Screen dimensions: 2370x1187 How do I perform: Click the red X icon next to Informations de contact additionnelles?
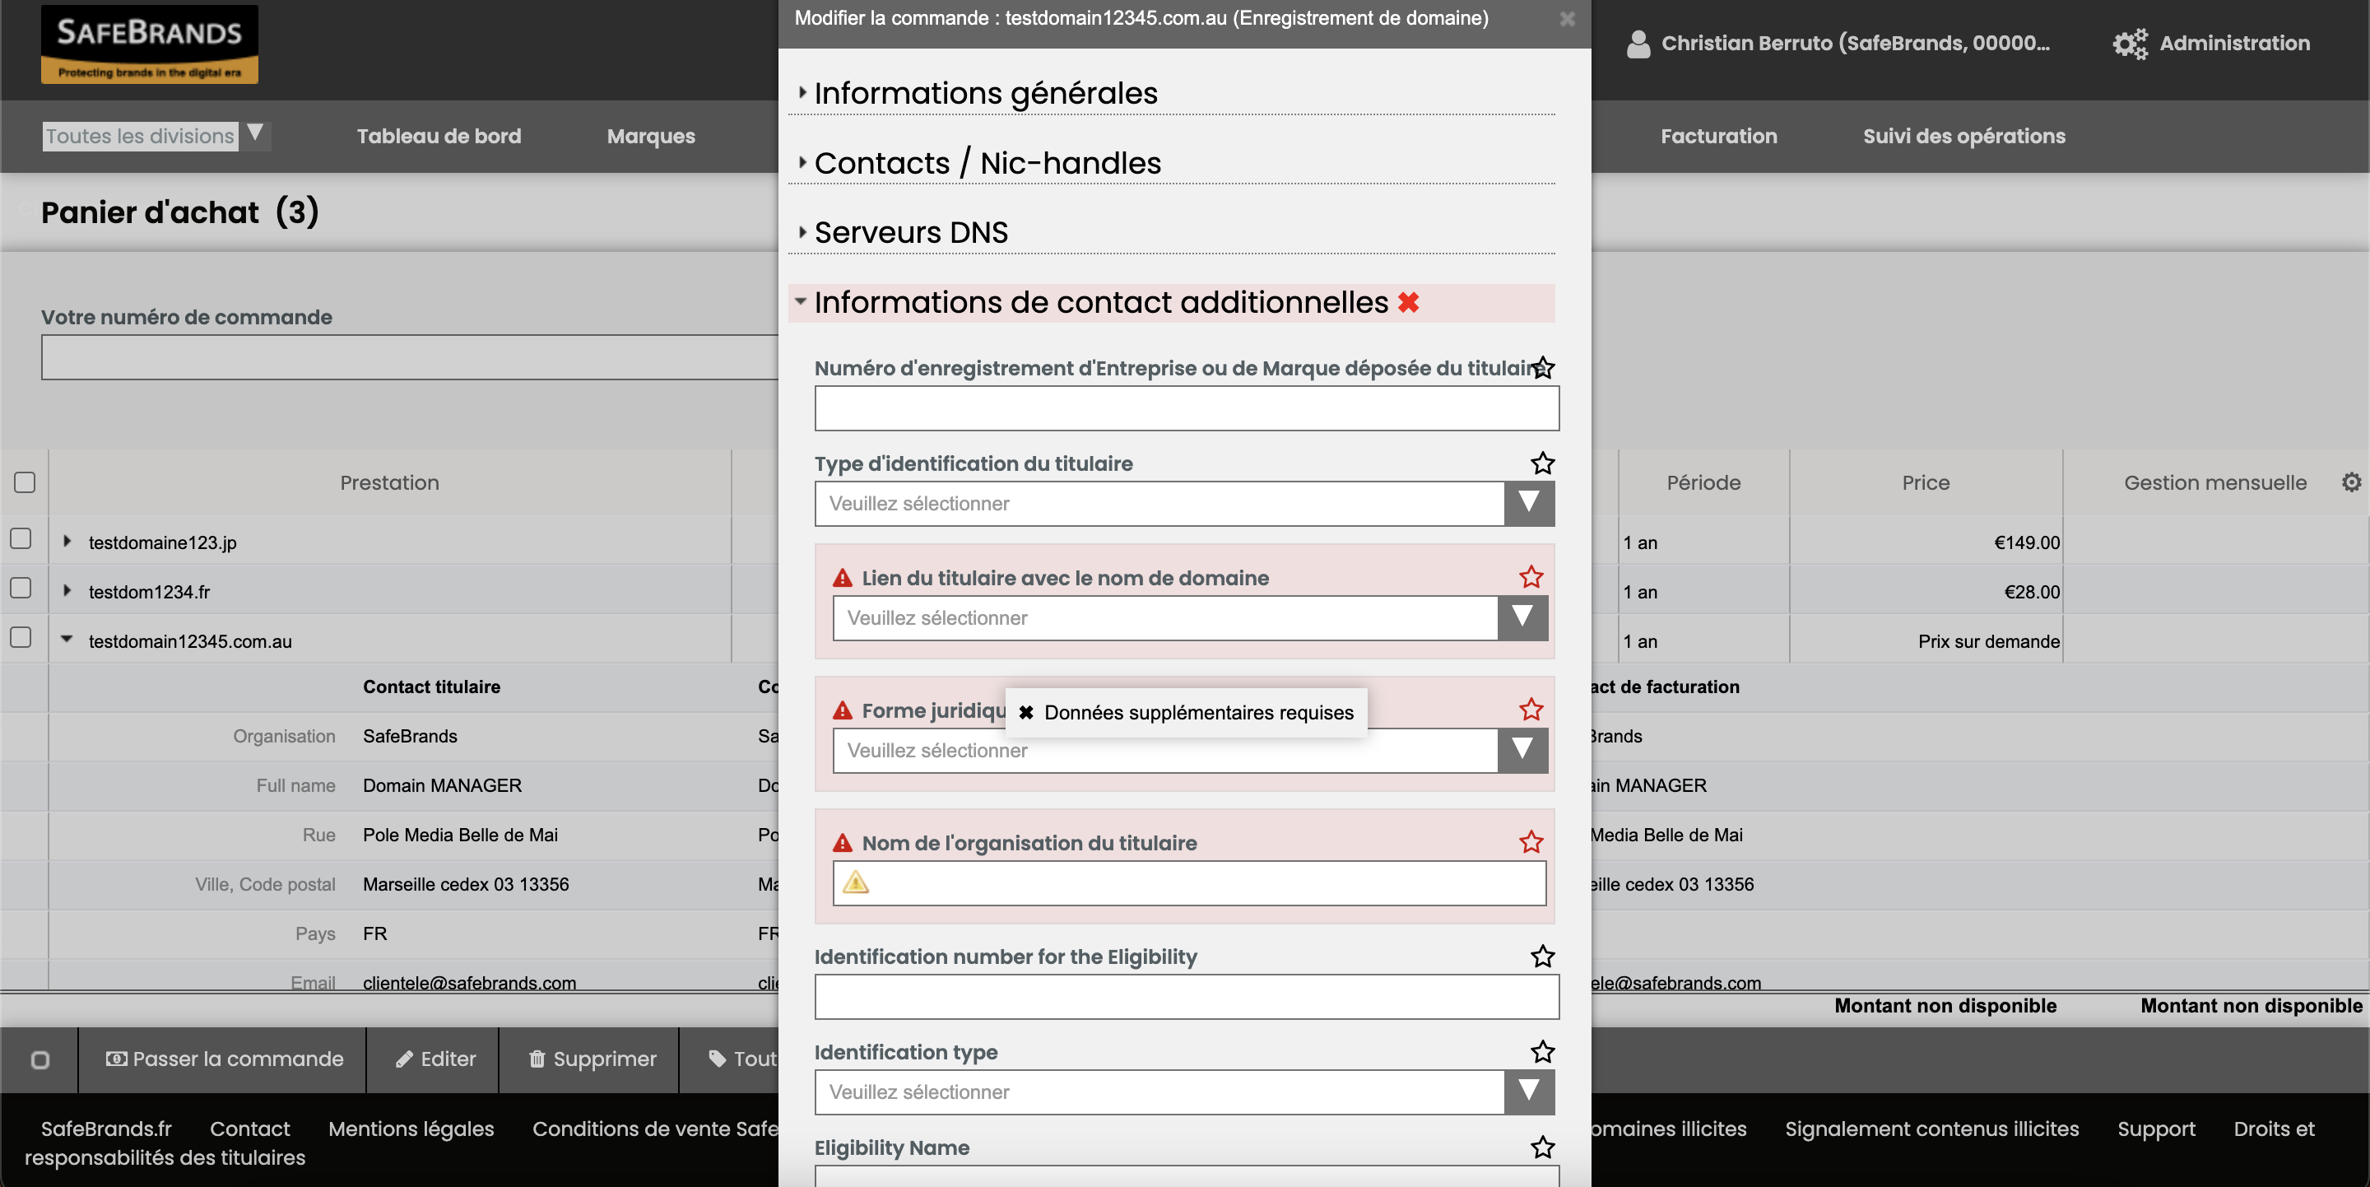pyautogui.click(x=1405, y=301)
